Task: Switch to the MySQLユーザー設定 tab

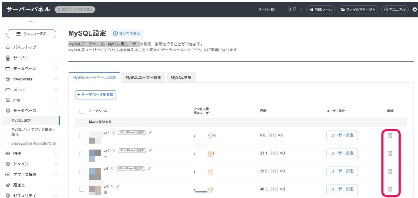Action: coord(143,78)
